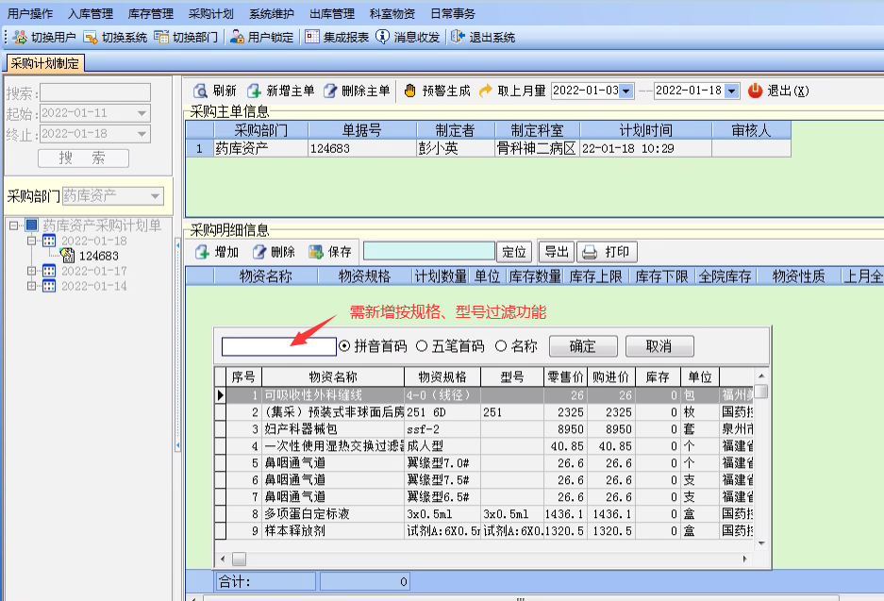Click the 搜 索 search button
The image size is (884, 601).
[83, 159]
